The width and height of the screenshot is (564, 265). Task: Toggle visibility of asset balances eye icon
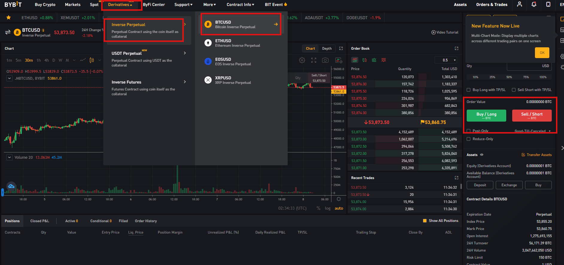click(x=482, y=155)
